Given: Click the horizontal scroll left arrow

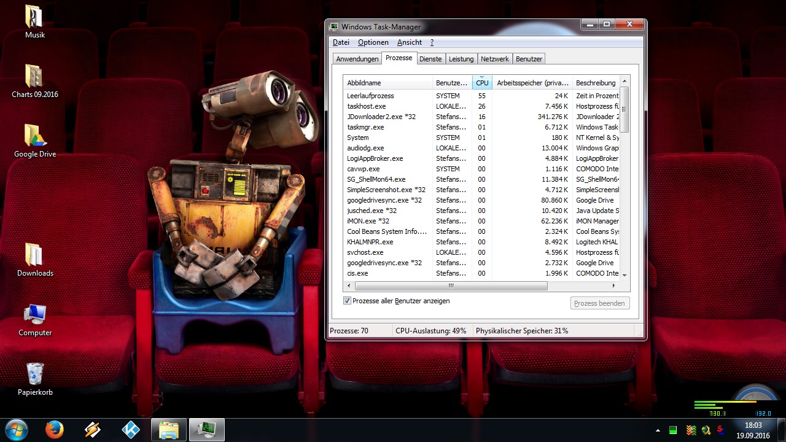Looking at the screenshot, I should [x=349, y=285].
